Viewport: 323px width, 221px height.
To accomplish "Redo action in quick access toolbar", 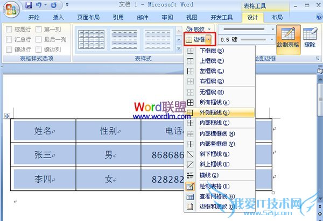I will point(54,5).
